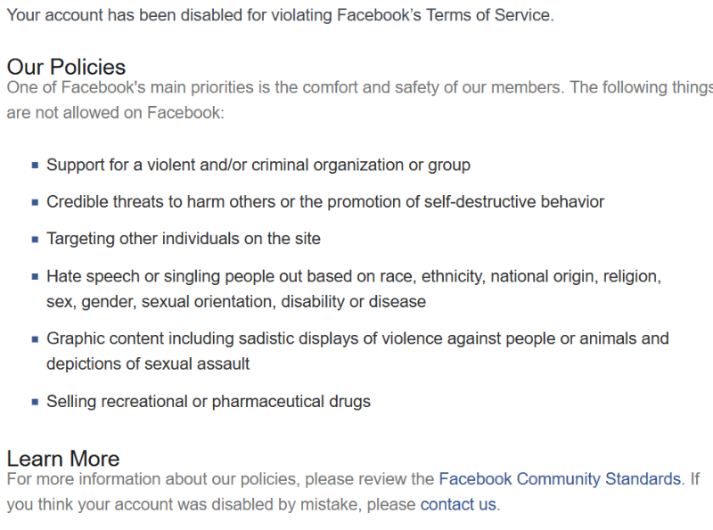713x530 pixels.
Task: Click the bullet next to Graphic content
Action: (x=35, y=339)
